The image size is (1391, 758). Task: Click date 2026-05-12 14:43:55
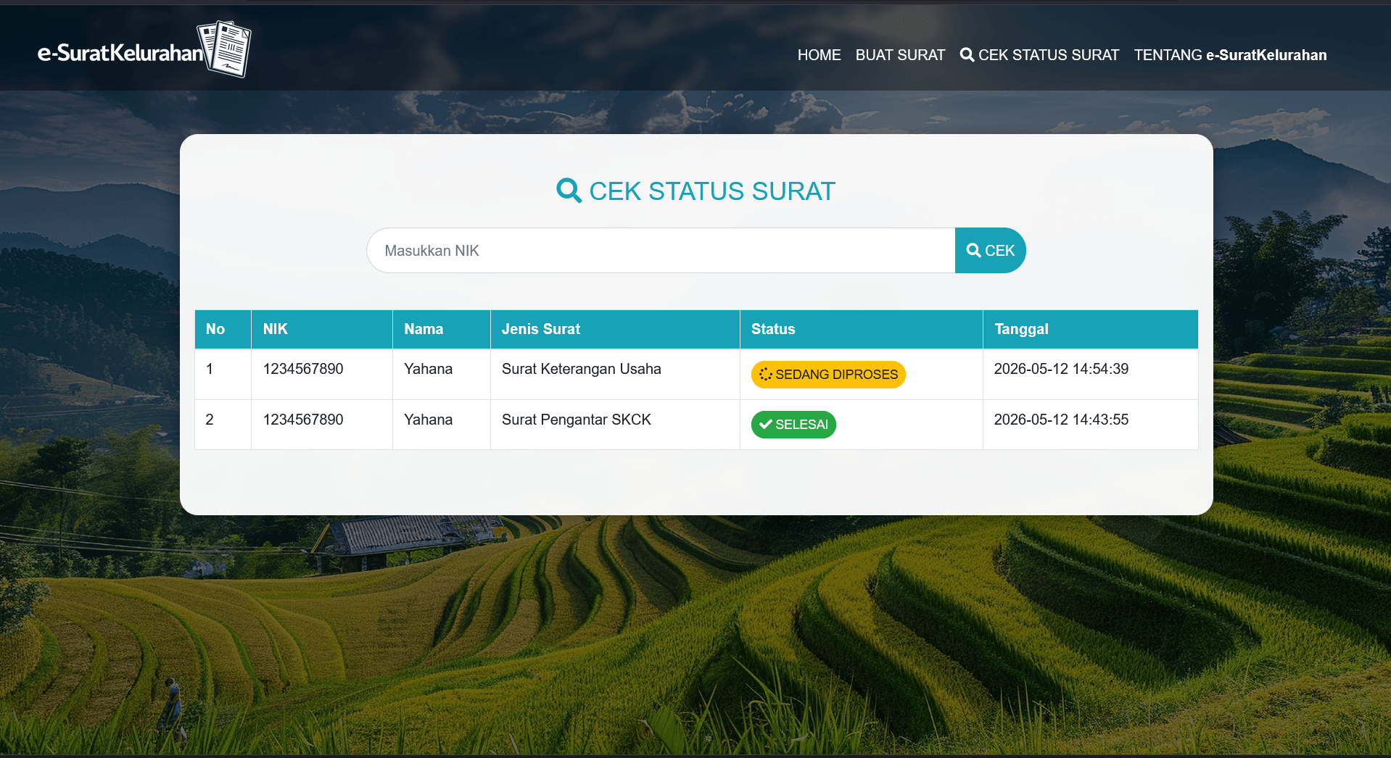click(x=1061, y=420)
